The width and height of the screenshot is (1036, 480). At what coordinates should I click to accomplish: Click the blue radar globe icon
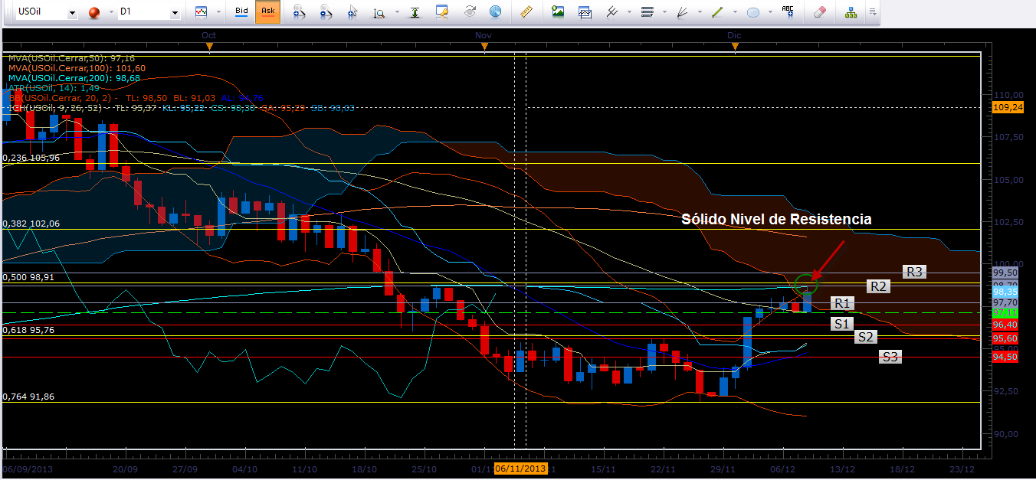(495, 12)
